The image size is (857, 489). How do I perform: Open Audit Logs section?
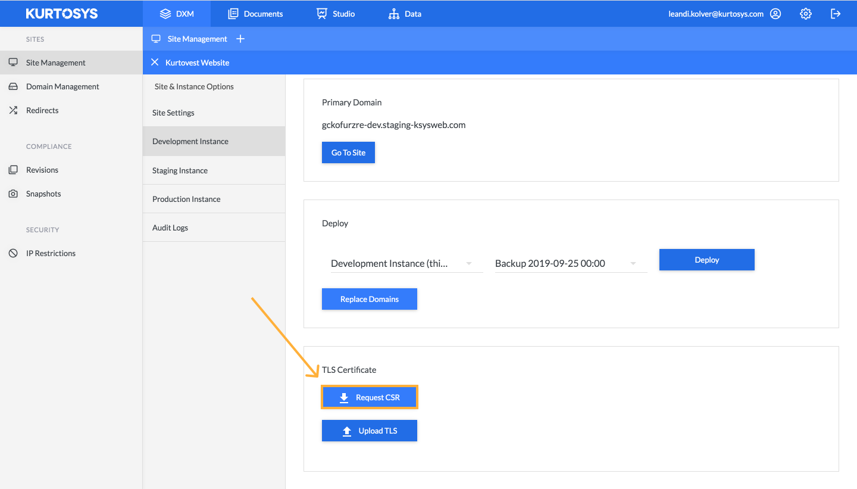point(214,228)
